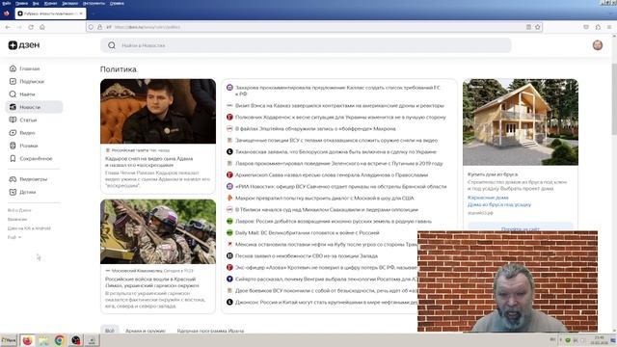Open the Кадыров article photo

tap(158, 112)
